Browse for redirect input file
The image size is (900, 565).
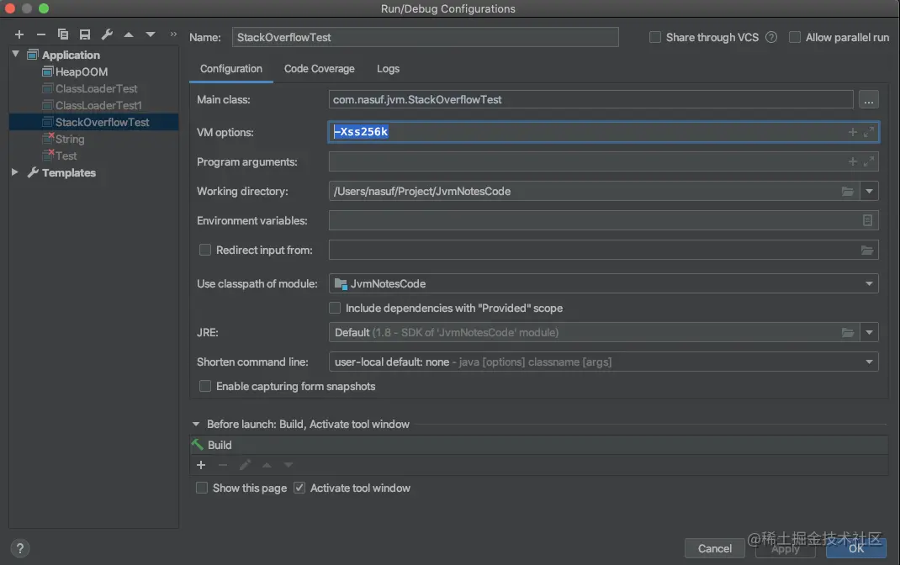pyautogui.click(x=866, y=250)
